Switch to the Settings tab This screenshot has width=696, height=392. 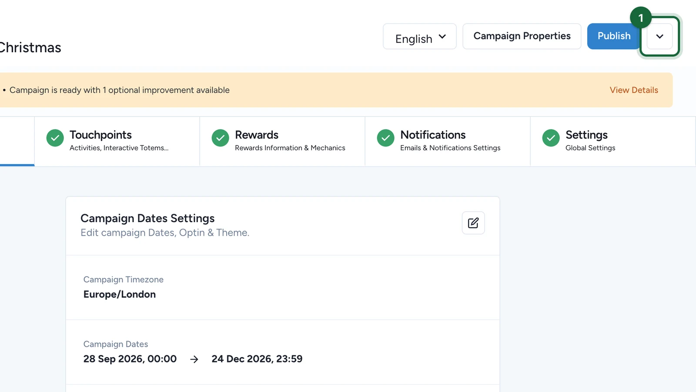(613, 141)
